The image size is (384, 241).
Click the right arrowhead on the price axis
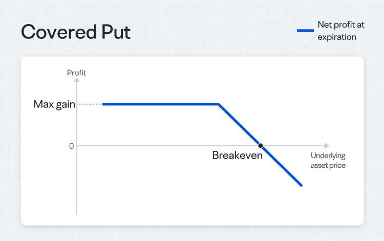tap(327, 146)
